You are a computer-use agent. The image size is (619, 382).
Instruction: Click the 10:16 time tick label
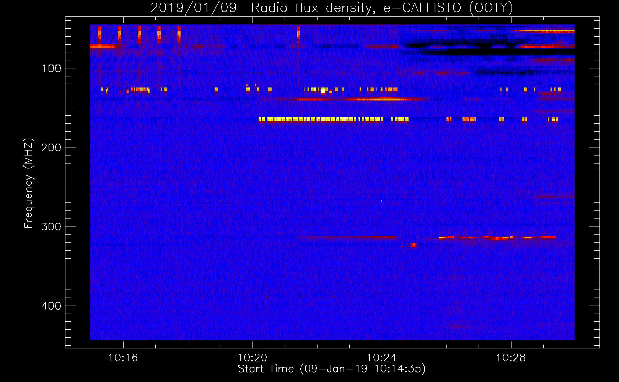click(x=123, y=358)
